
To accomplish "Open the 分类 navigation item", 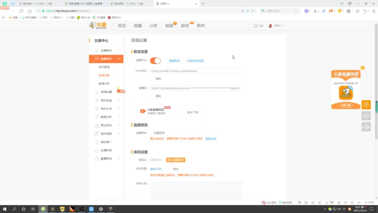I will coord(153,26).
